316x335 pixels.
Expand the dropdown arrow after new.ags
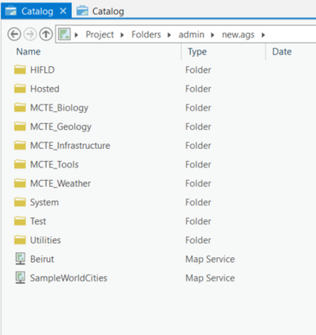point(263,35)
